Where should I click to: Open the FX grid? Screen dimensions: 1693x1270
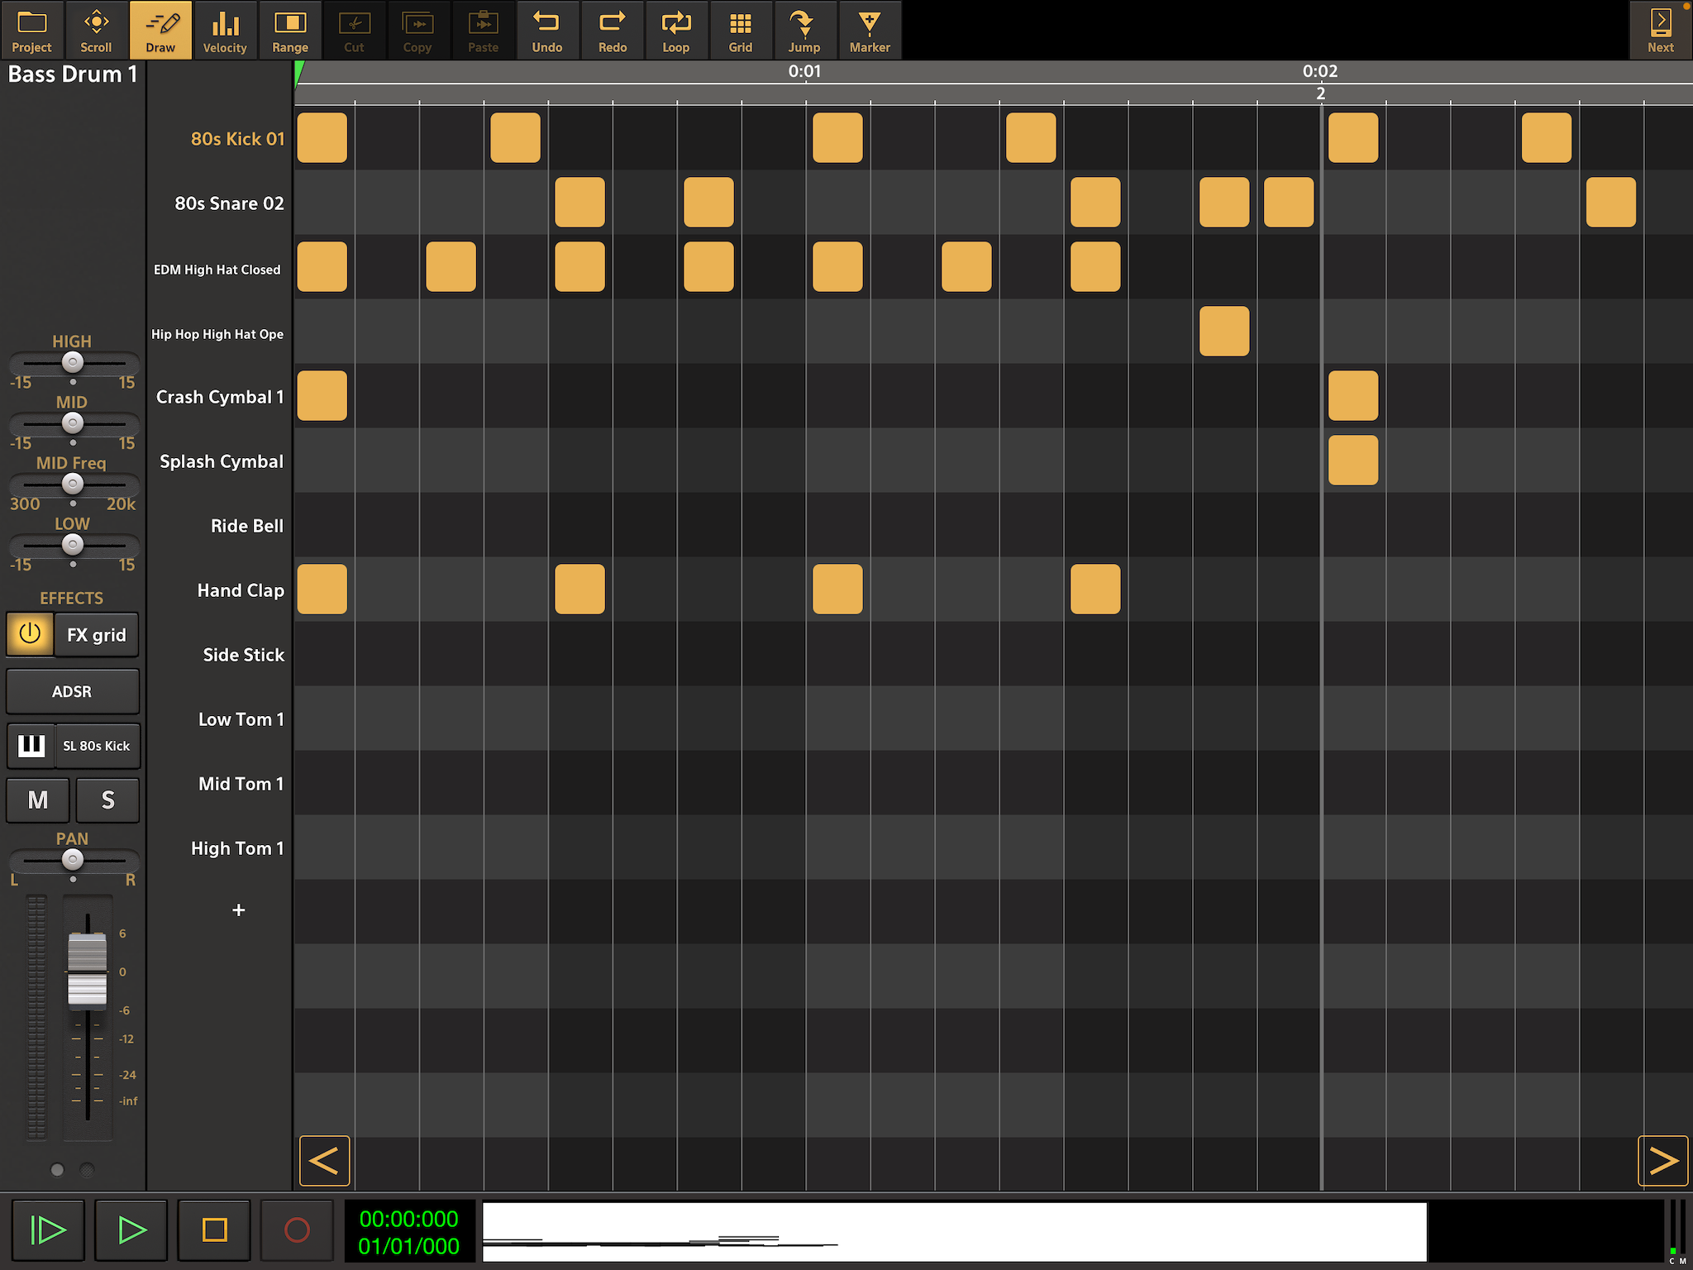(x=96, y=635)
